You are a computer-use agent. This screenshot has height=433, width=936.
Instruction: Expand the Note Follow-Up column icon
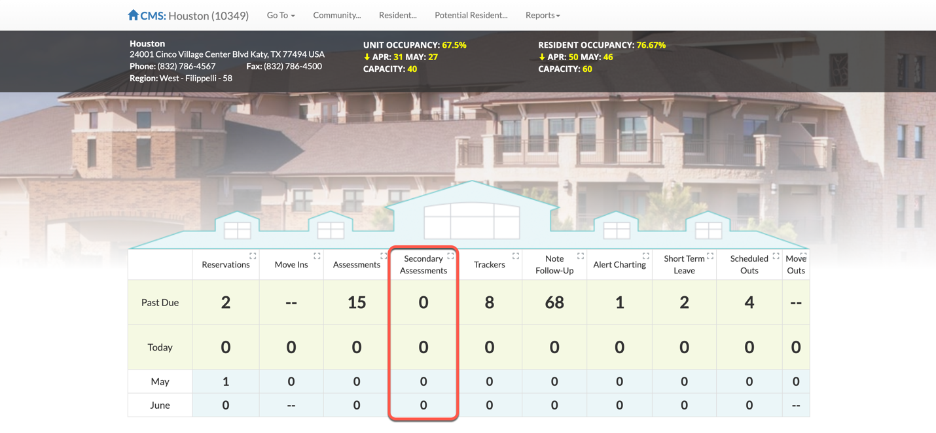click(x=581, y=256)
